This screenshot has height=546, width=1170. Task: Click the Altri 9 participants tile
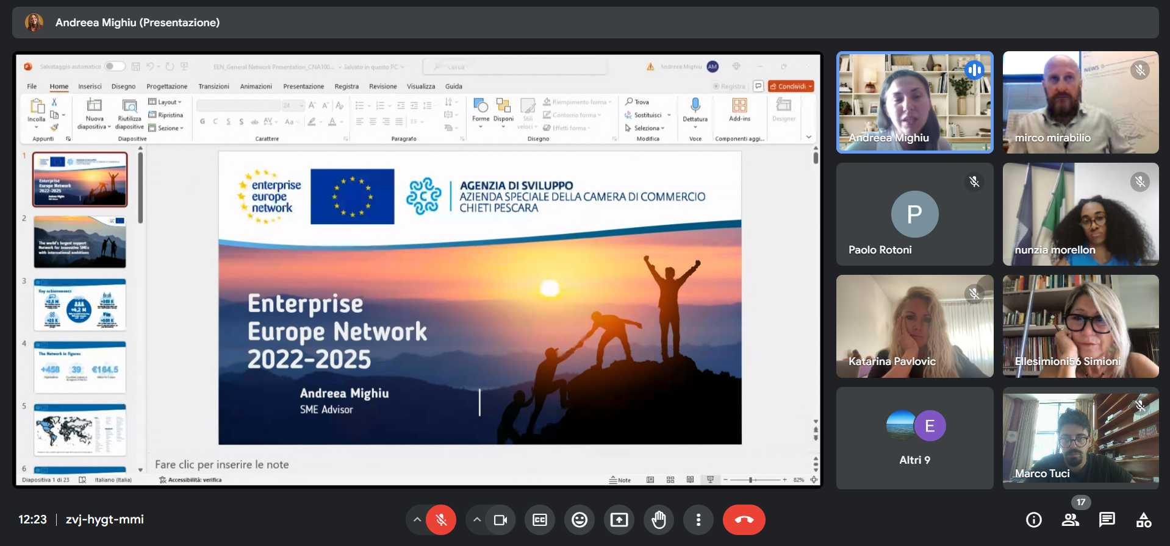[x=914, y=438]
